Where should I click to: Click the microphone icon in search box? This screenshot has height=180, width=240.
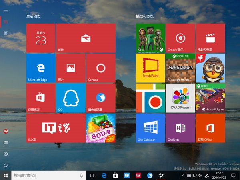pyautogui.click(x=82, y=175)
